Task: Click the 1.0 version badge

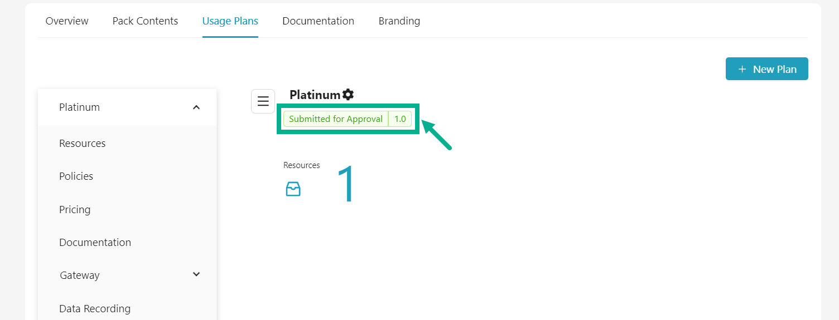Action: tap(400, 119)
